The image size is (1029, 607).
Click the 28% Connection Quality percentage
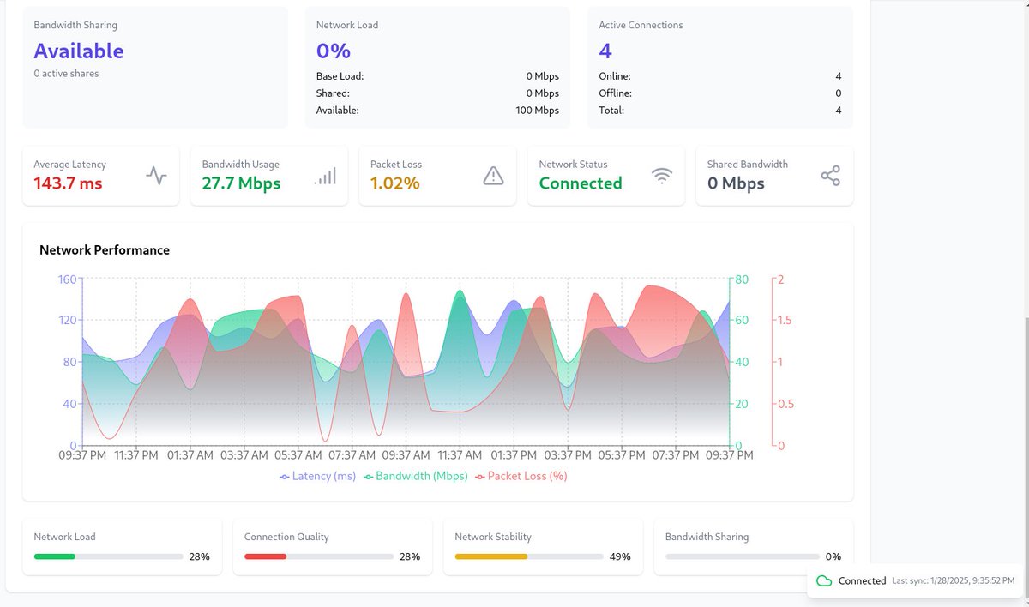[x=410, y=557]
